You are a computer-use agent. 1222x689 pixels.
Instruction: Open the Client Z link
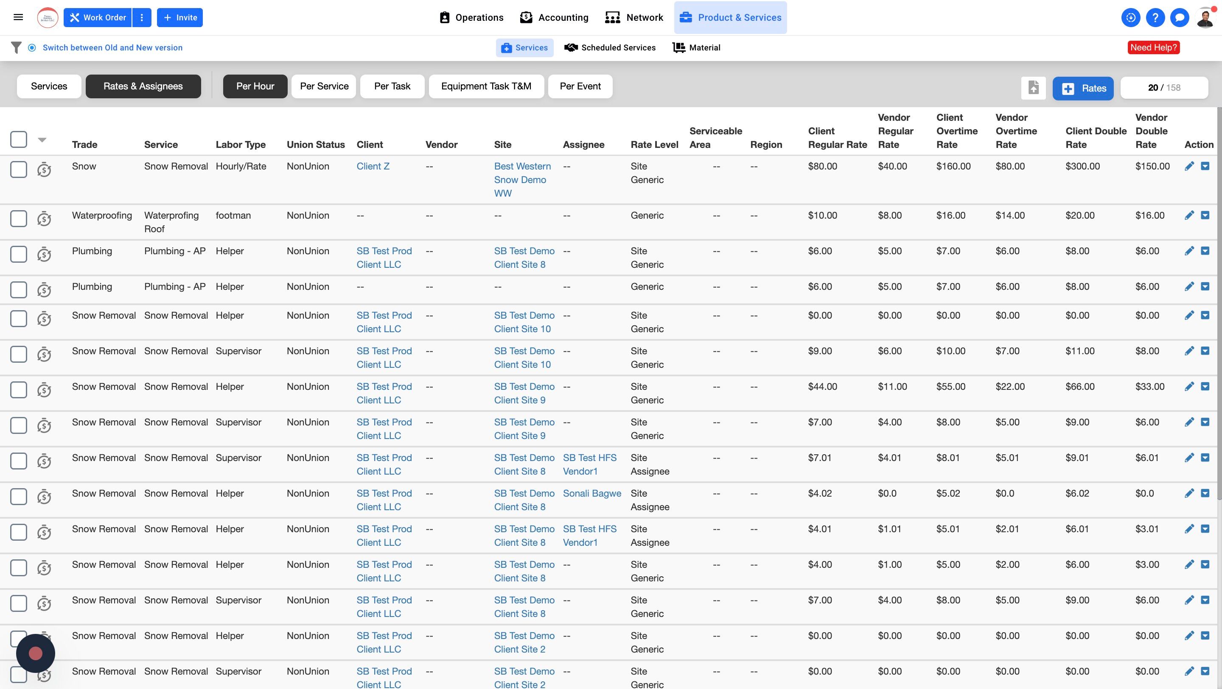(373, 167)
